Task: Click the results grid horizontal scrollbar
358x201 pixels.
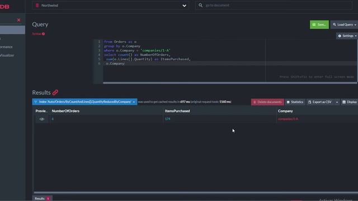Action: click(x=196, y=193)
